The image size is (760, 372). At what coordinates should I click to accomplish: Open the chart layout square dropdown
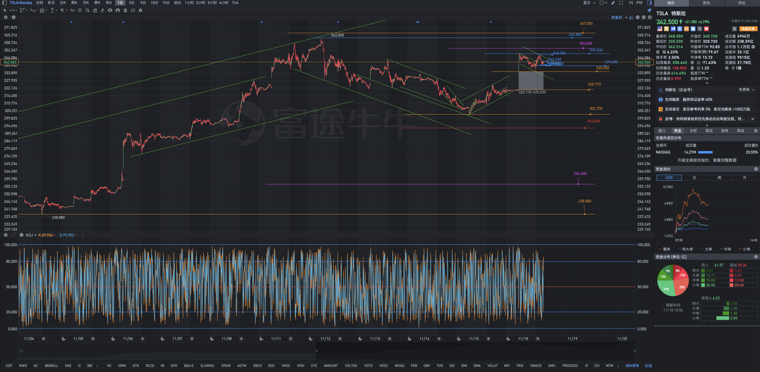click(x=603, y=3)
